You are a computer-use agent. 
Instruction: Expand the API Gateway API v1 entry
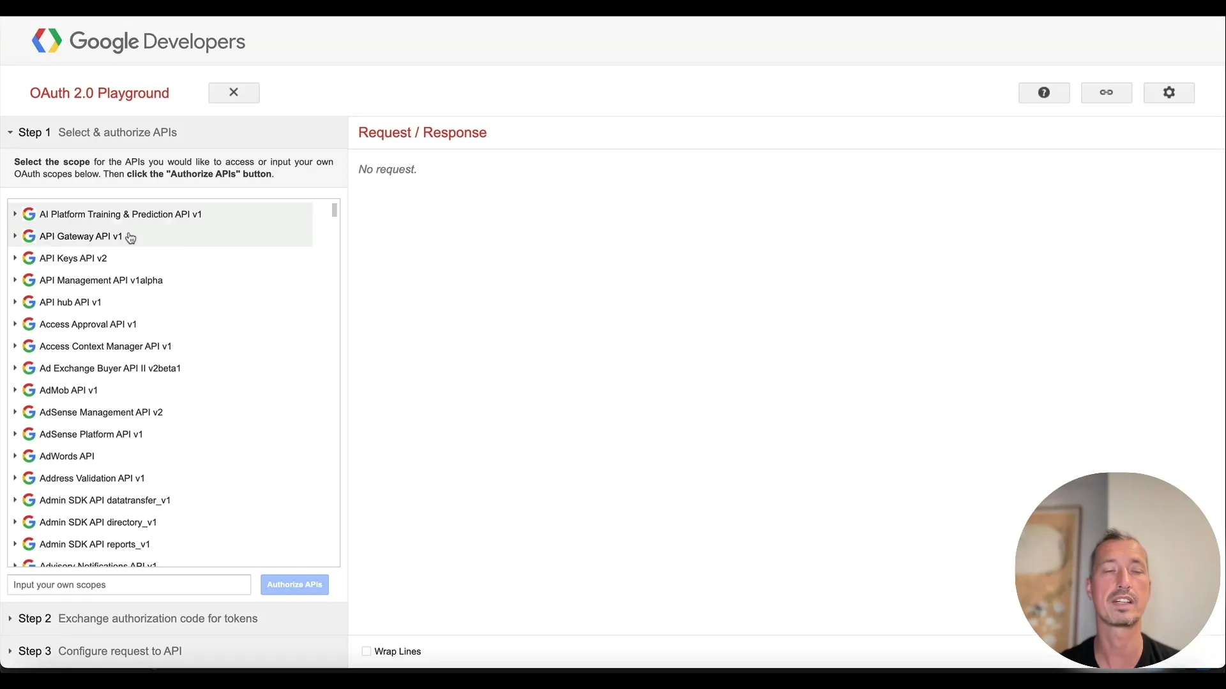[15, 235]
